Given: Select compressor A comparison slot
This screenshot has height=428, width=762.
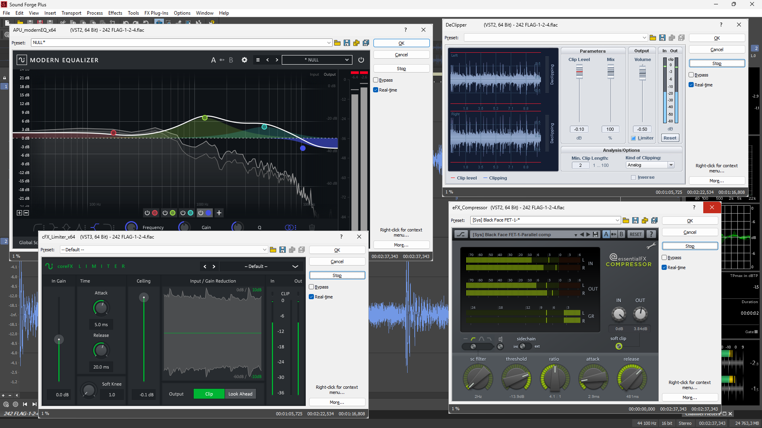Looking at the screenshot, I should (606, 234).
